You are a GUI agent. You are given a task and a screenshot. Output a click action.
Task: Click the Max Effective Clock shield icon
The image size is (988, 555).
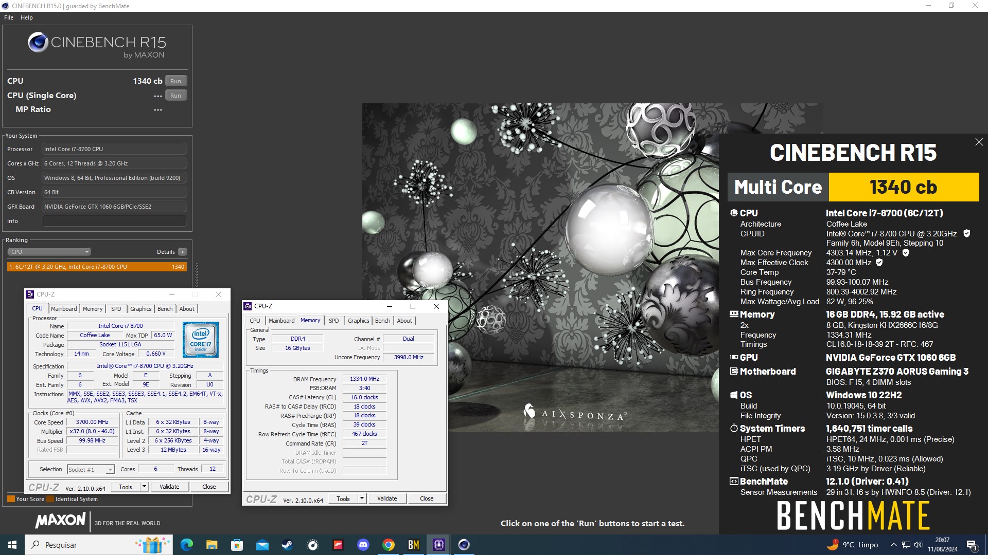(879, 263)
